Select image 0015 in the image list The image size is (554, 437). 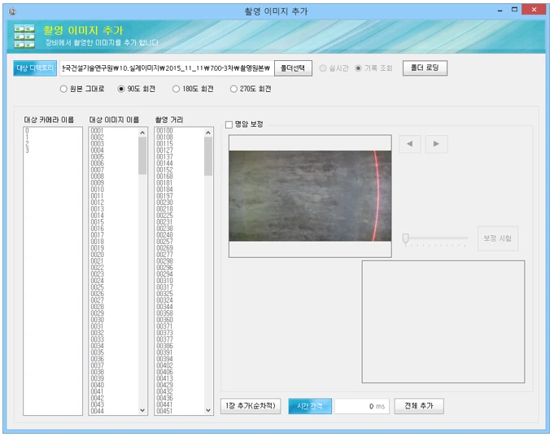click(x=114, y=222)
